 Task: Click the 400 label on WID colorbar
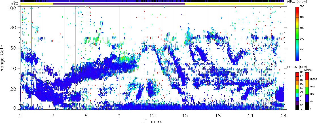tap(303, 17)
